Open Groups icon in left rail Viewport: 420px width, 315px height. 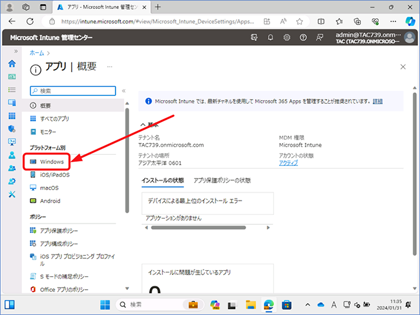12,168
